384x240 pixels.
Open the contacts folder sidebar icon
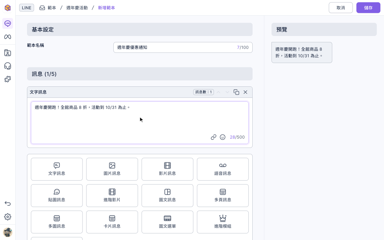7,53
